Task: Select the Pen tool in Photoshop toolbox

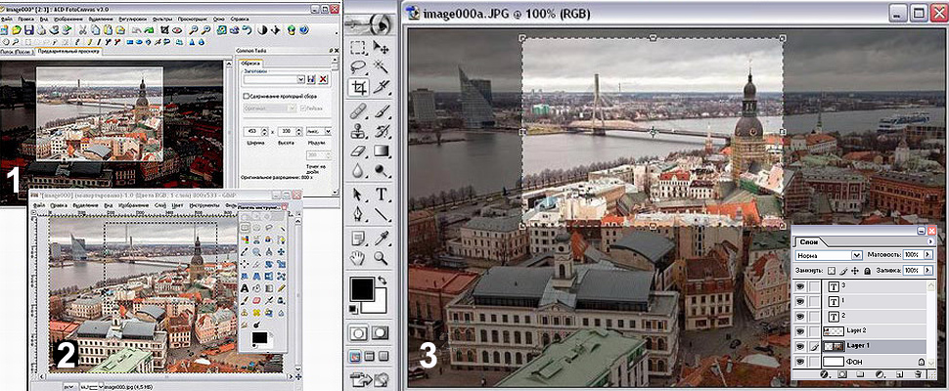Action: tap(358, 214)
